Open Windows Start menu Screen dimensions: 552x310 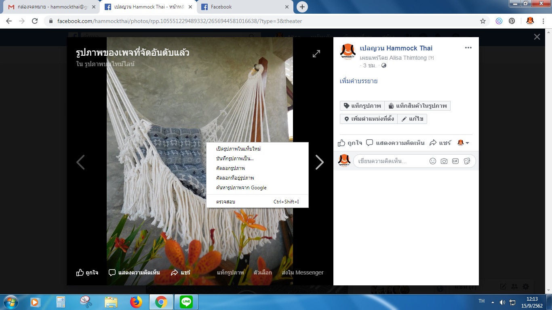coord(10,302)
